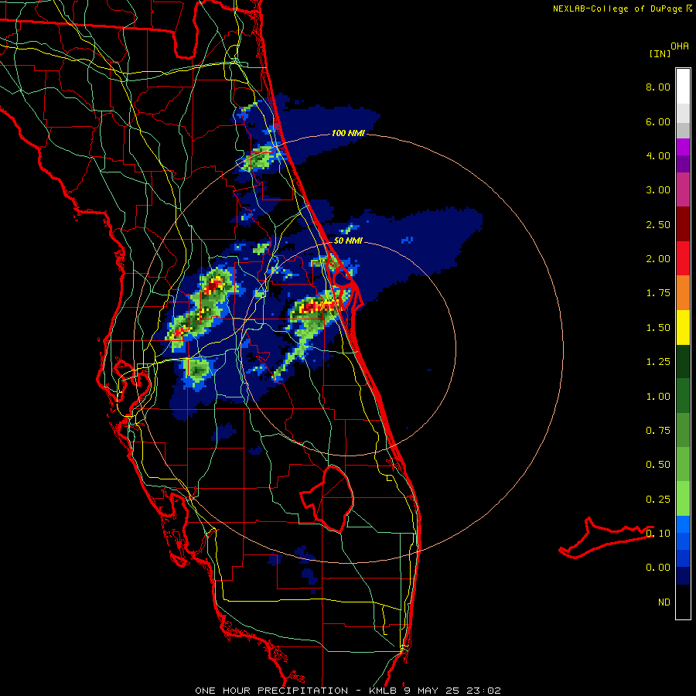Viewport: 696px width, 696px height.
Task: Click the 0.10 legend value
Action: (x=658, y=534)
